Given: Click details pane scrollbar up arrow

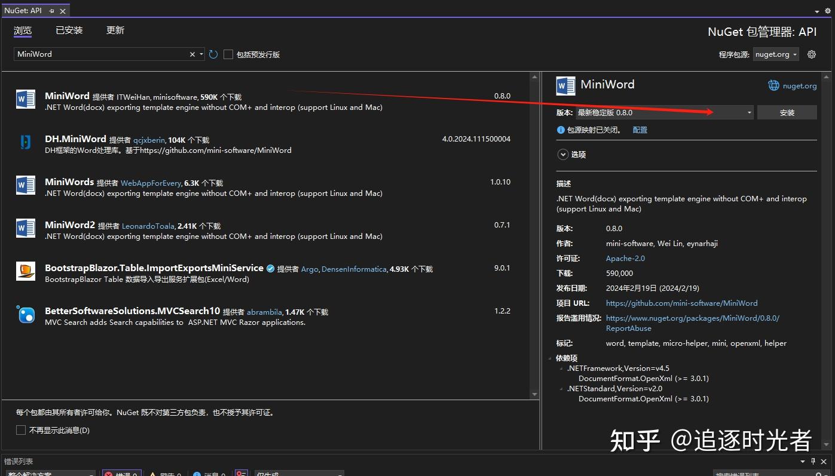Looking at the screenshot, I should coord(826,76).
